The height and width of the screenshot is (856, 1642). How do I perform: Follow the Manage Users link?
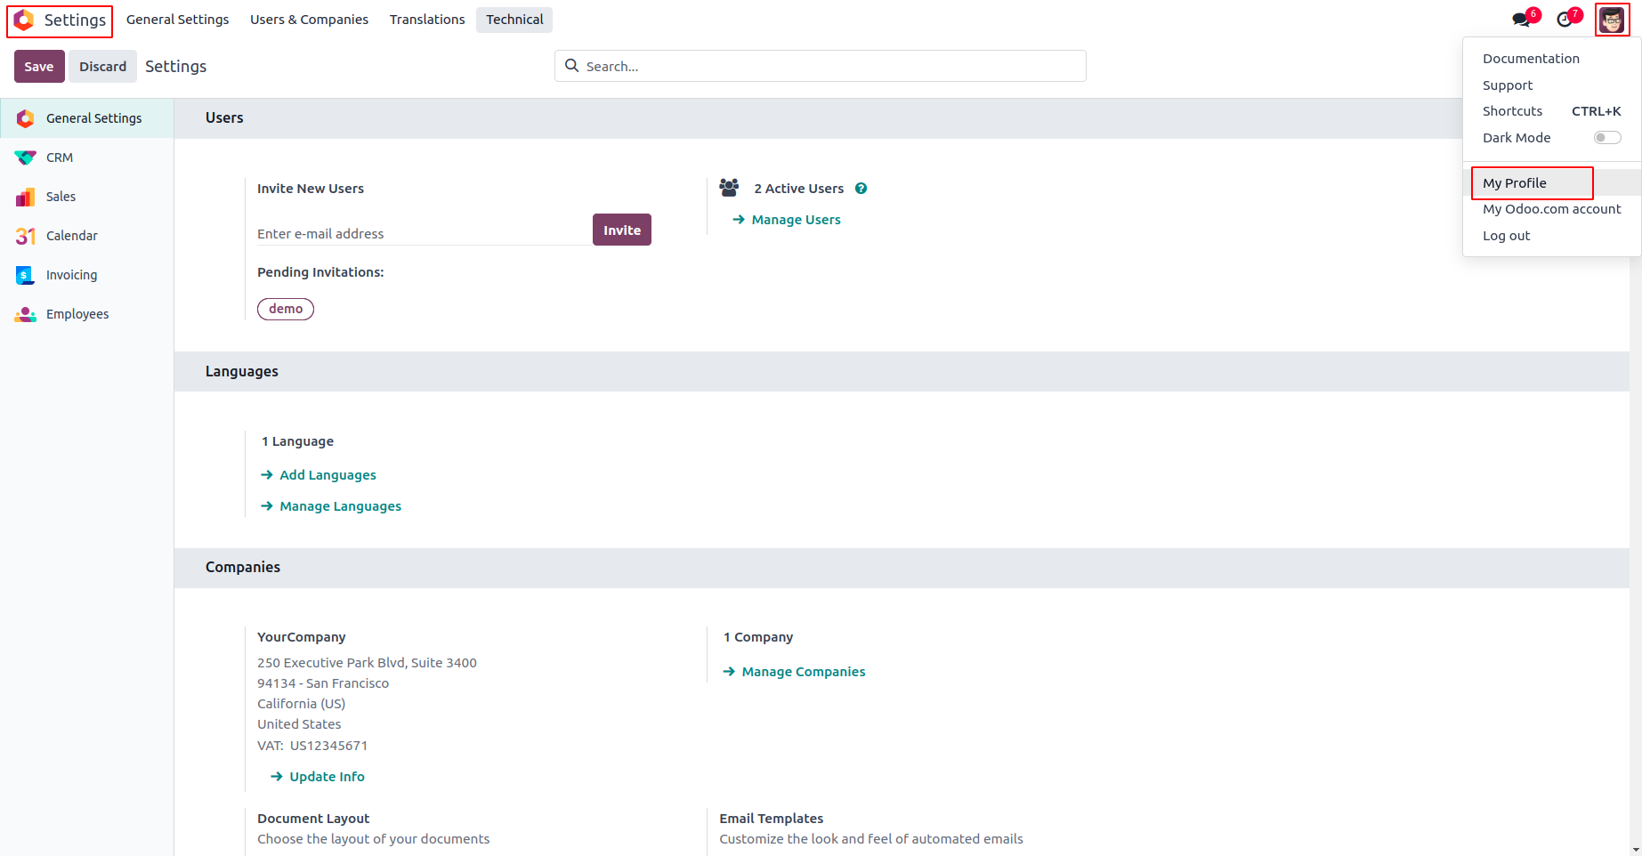[x=796, y=220]
